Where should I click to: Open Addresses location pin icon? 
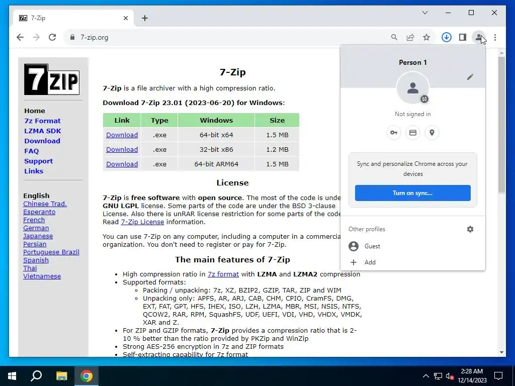click(432, 133)
